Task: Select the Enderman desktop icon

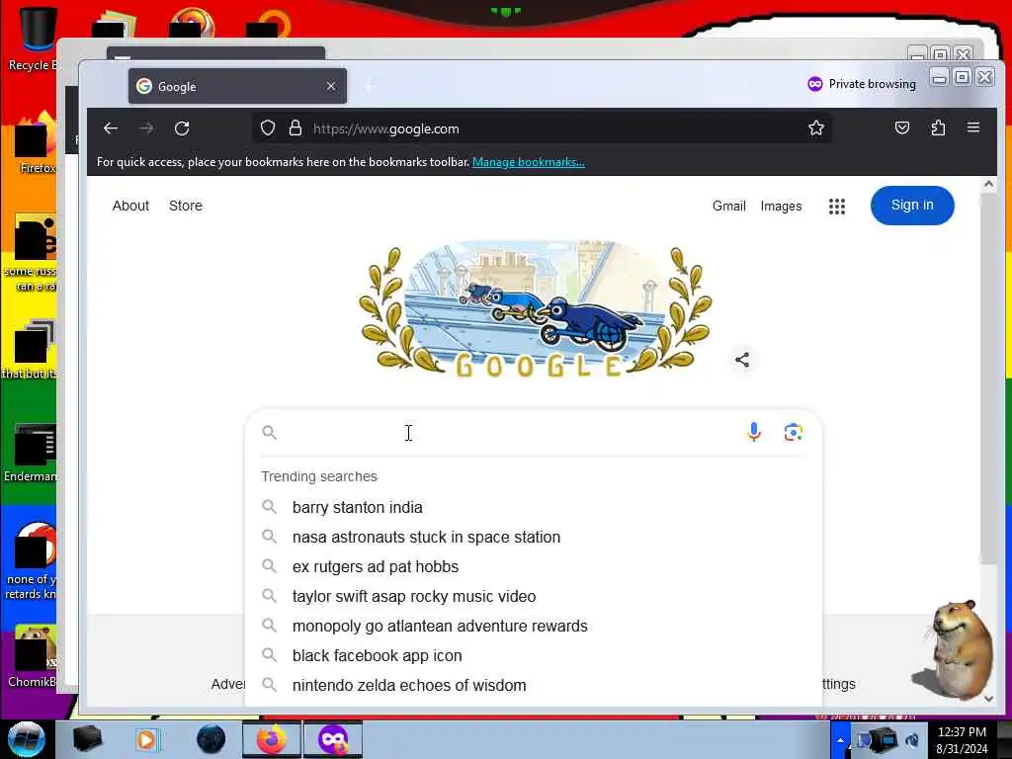Action: 33,453
